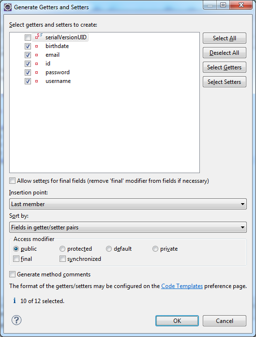Open the Insertion point dropdown

pyautogui.click(x=128, y=204)
